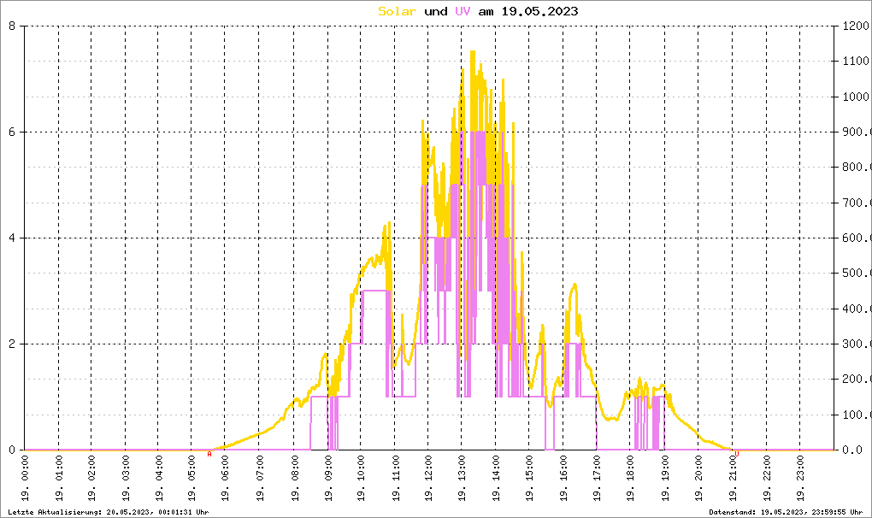This screenshot has width=872, height=518.
Task: Click the time label '19. 08:00'
Action: click(x=295, y=479)
